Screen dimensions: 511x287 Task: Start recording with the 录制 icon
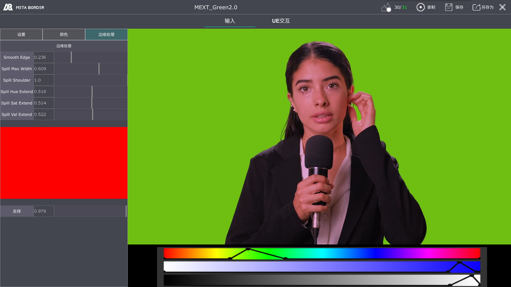tap(421, 7)
